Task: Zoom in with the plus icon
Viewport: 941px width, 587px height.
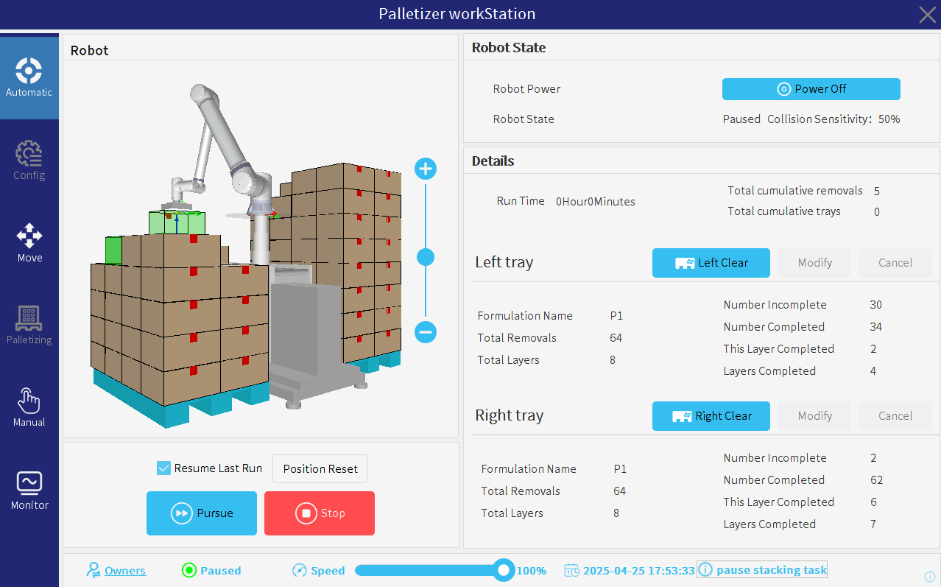Action: pos(426,169)
